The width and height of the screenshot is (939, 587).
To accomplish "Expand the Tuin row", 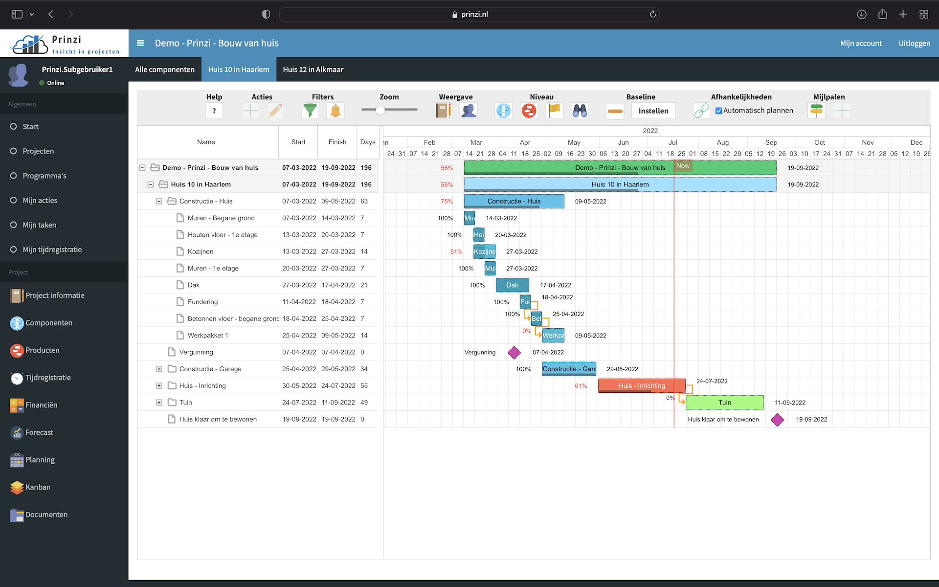I will 159,403.
